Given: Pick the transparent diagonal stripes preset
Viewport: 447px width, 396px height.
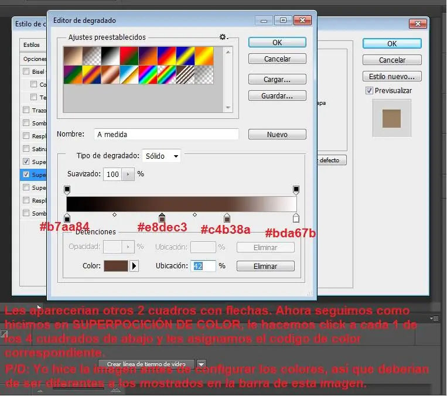Looking at the screenshot, I should (x=185, y=75).
